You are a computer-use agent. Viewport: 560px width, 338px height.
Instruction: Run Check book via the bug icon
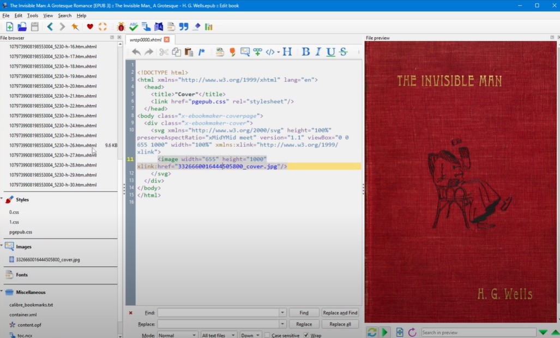click(x=121, y=27)
